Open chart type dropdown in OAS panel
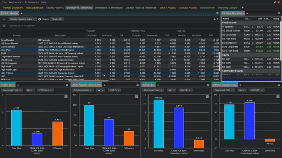 tap(100, 90)
